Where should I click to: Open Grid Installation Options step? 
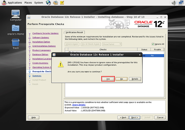(44, 46)
